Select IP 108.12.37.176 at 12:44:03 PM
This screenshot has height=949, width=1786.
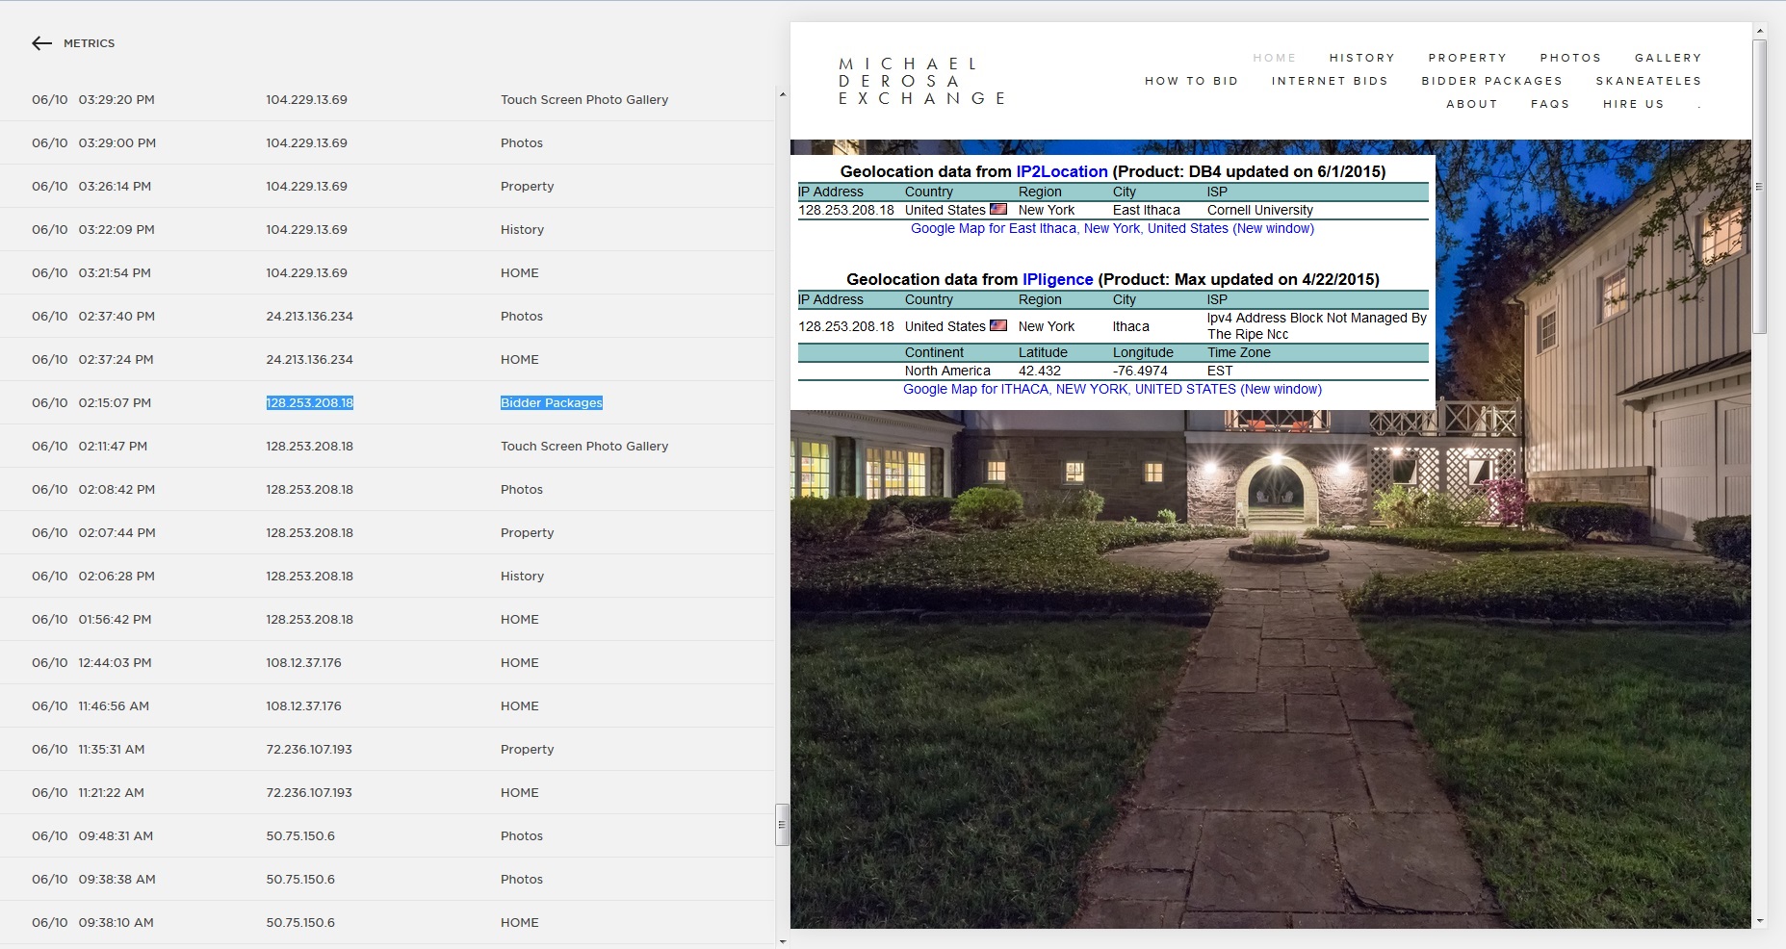click(303, 662)
